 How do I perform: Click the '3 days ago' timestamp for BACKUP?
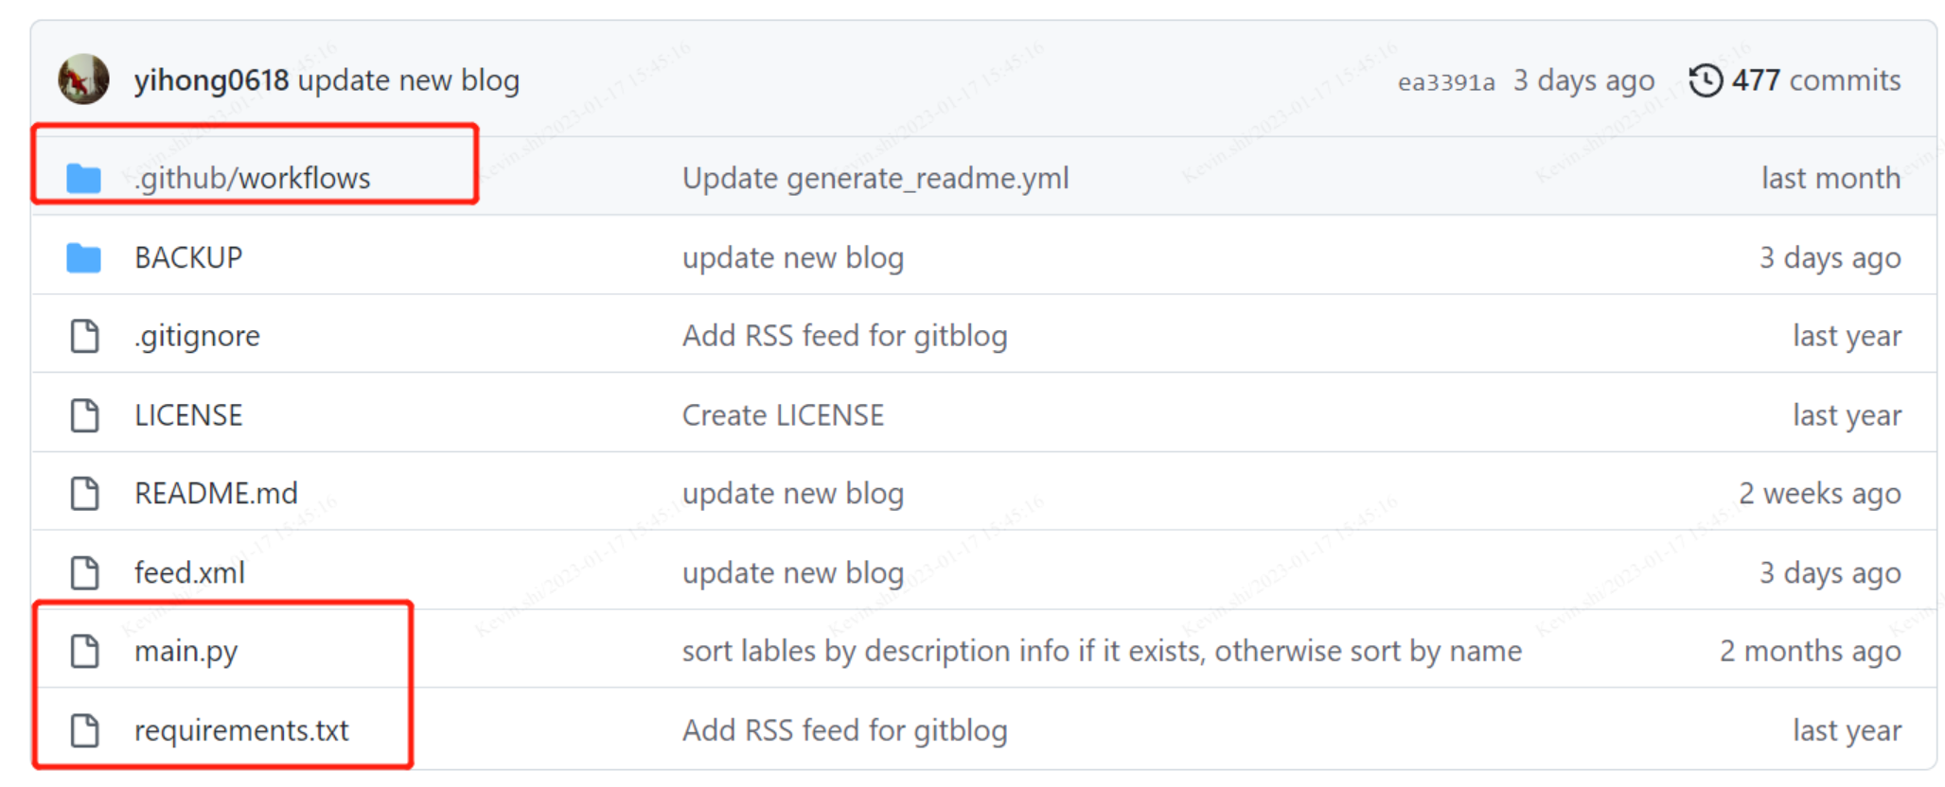coord(1831,256)
